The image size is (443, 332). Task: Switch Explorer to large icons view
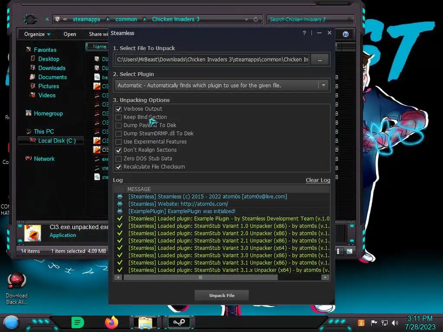350,251
